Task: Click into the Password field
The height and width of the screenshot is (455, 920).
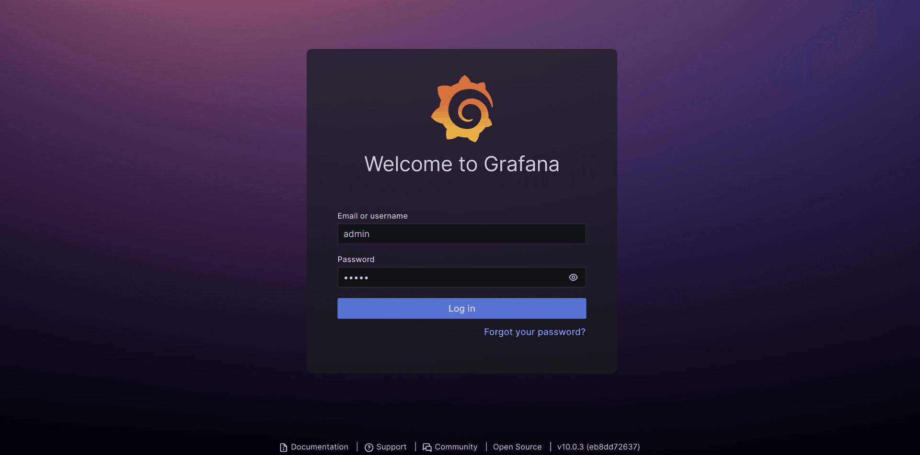Action: (461, 277)
